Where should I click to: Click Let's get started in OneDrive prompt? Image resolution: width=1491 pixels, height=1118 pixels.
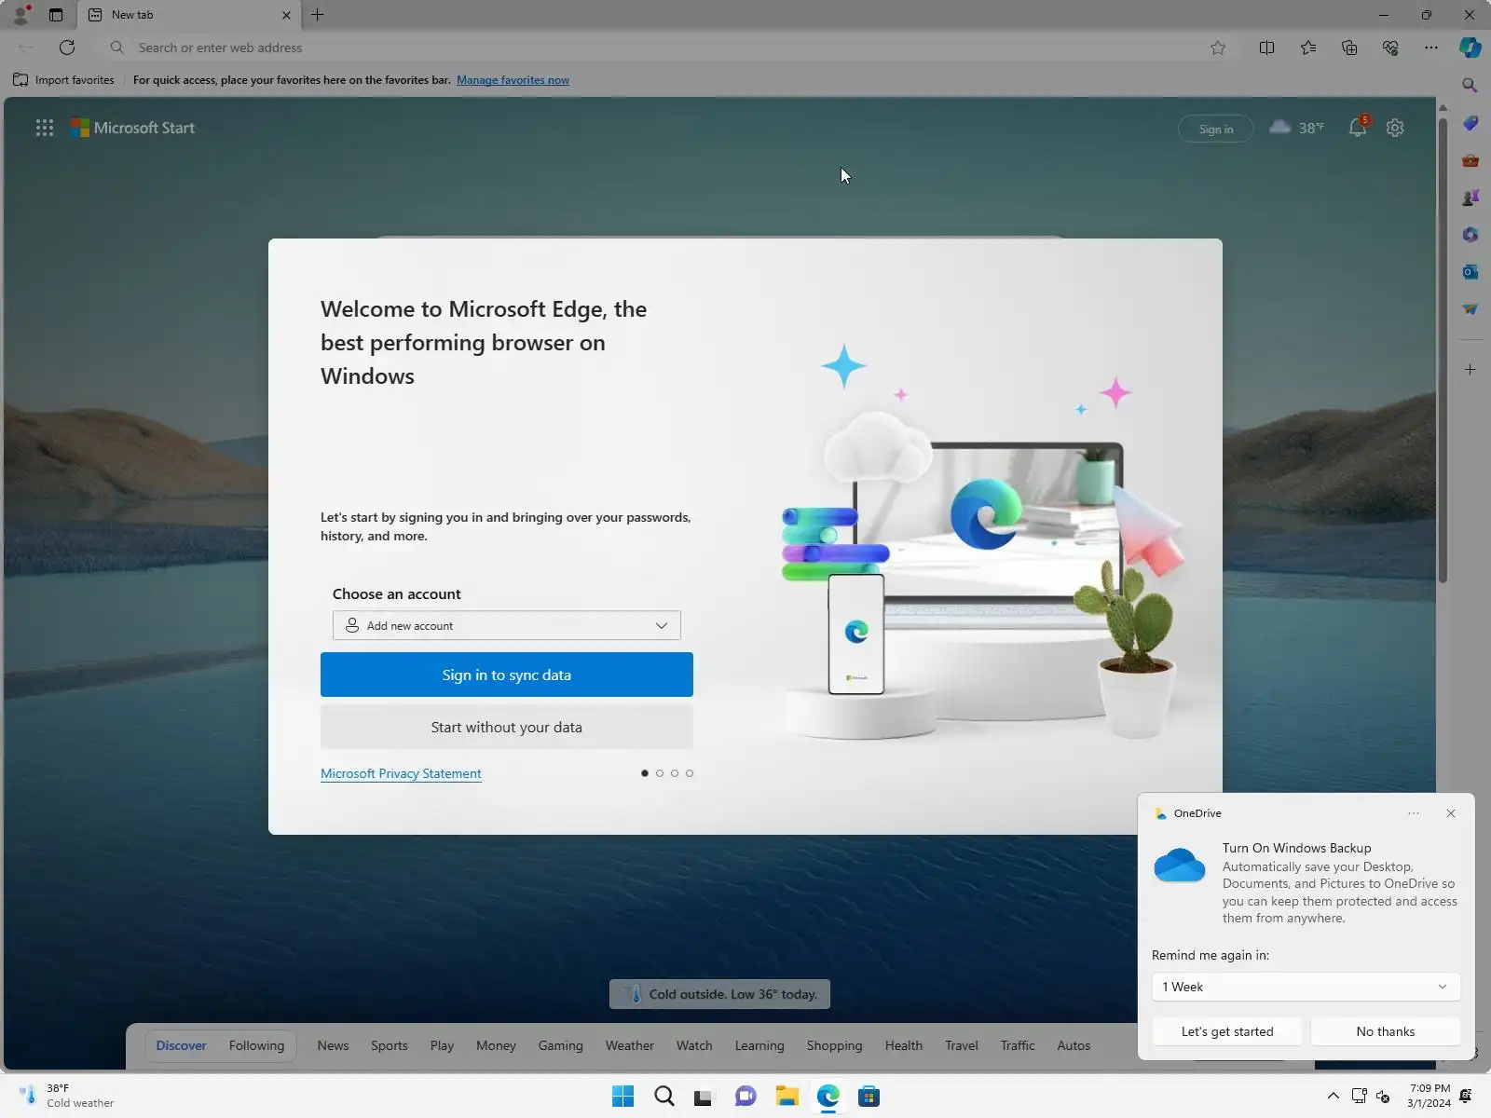point(1227,1031)
